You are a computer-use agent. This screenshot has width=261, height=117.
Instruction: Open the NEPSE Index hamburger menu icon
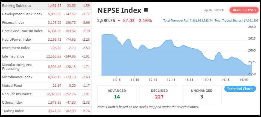[146, 10]
